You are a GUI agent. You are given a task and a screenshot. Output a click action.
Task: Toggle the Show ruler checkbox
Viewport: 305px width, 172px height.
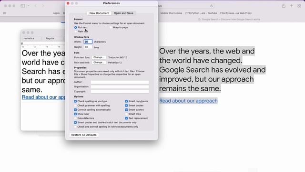(75, 114)
